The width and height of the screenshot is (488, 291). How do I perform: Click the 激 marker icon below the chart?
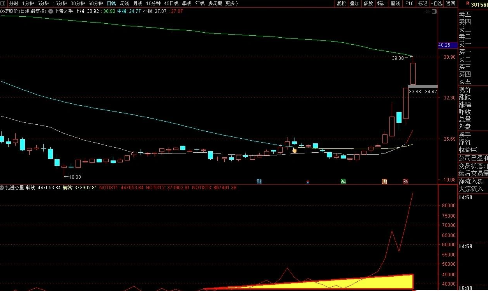pos(385,181)
